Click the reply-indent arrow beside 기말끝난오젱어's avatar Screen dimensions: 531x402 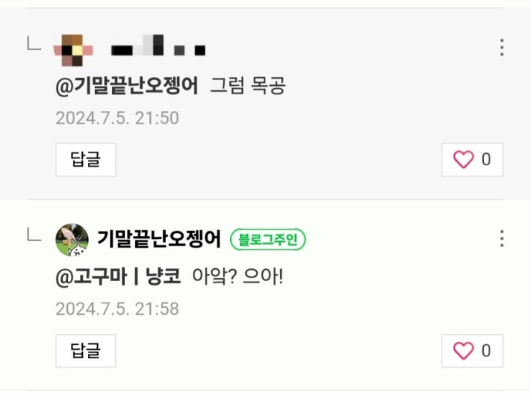coord(34,235)
